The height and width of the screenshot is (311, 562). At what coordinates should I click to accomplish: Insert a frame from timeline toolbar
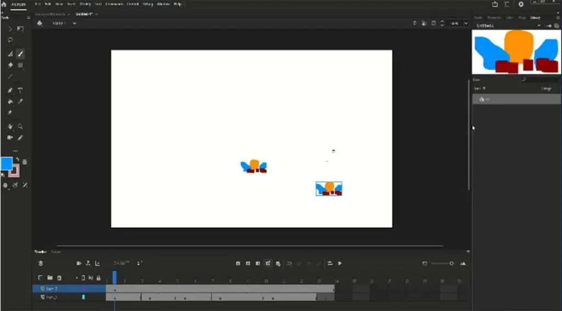point(258,263)
